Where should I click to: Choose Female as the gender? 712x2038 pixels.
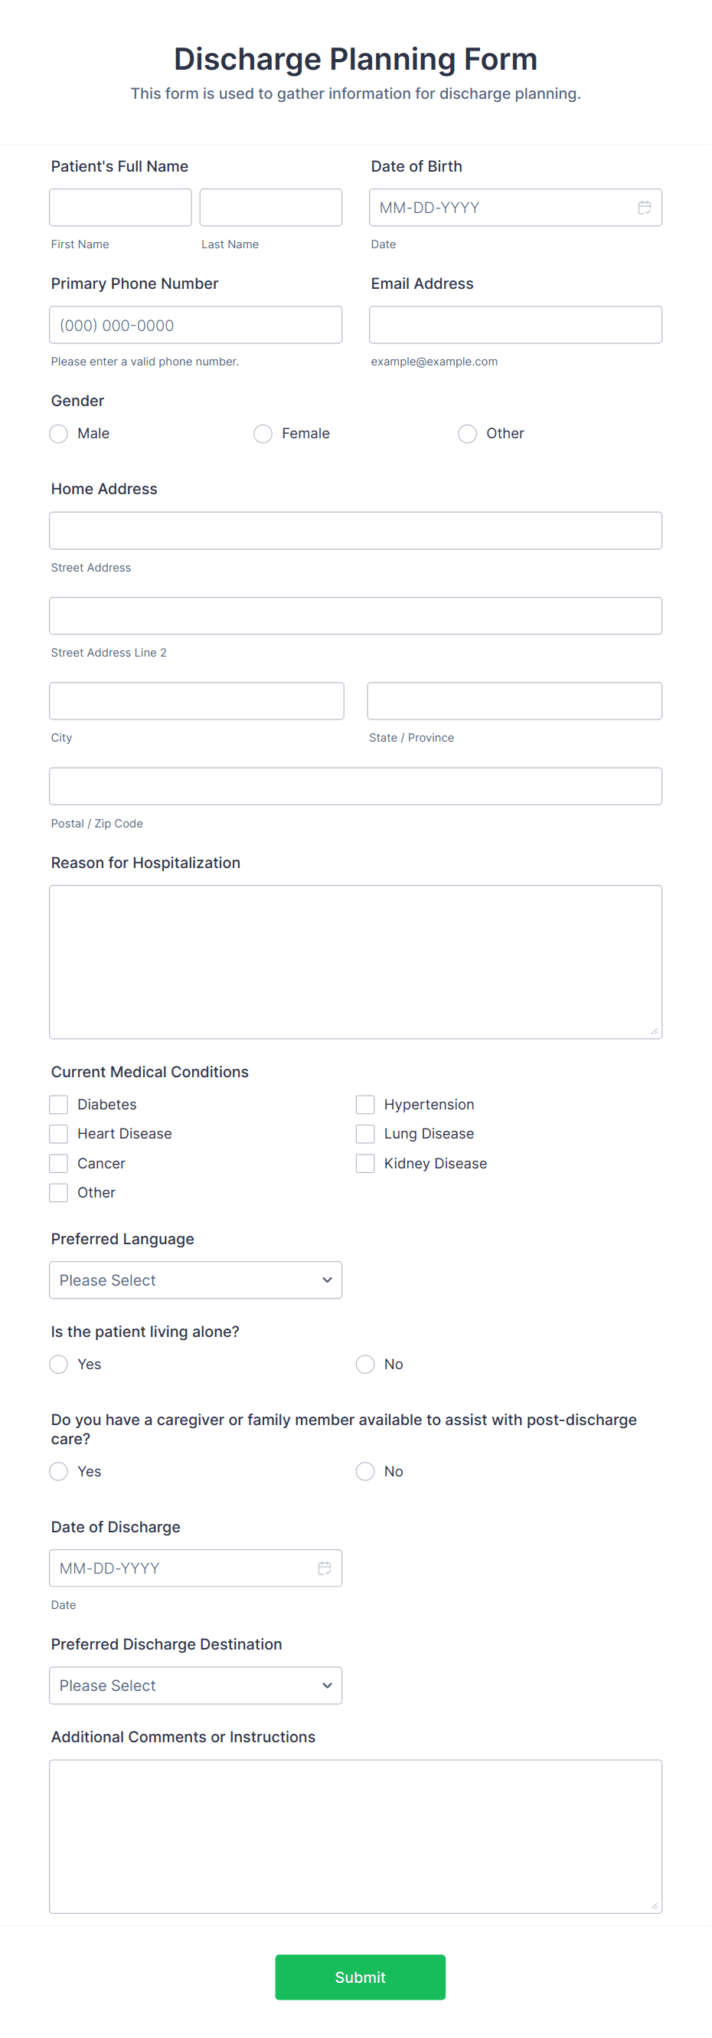point(263,434)
